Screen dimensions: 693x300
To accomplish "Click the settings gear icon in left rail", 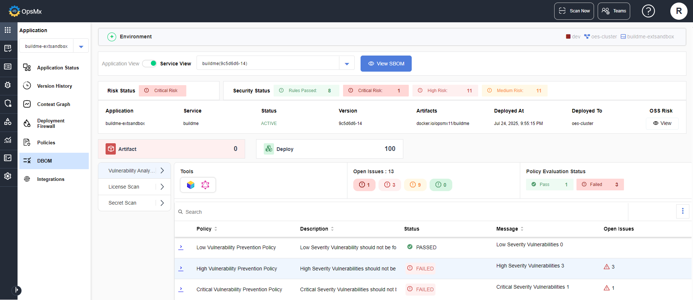I will pos(8,176).
